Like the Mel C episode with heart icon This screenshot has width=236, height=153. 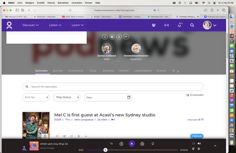point(57,136)
